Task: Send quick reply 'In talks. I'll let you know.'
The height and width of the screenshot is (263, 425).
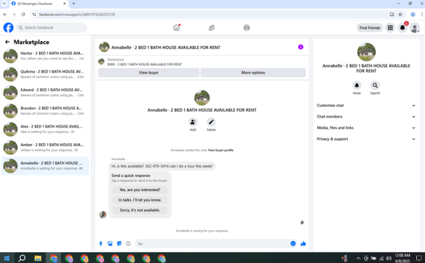Action: 140,200
